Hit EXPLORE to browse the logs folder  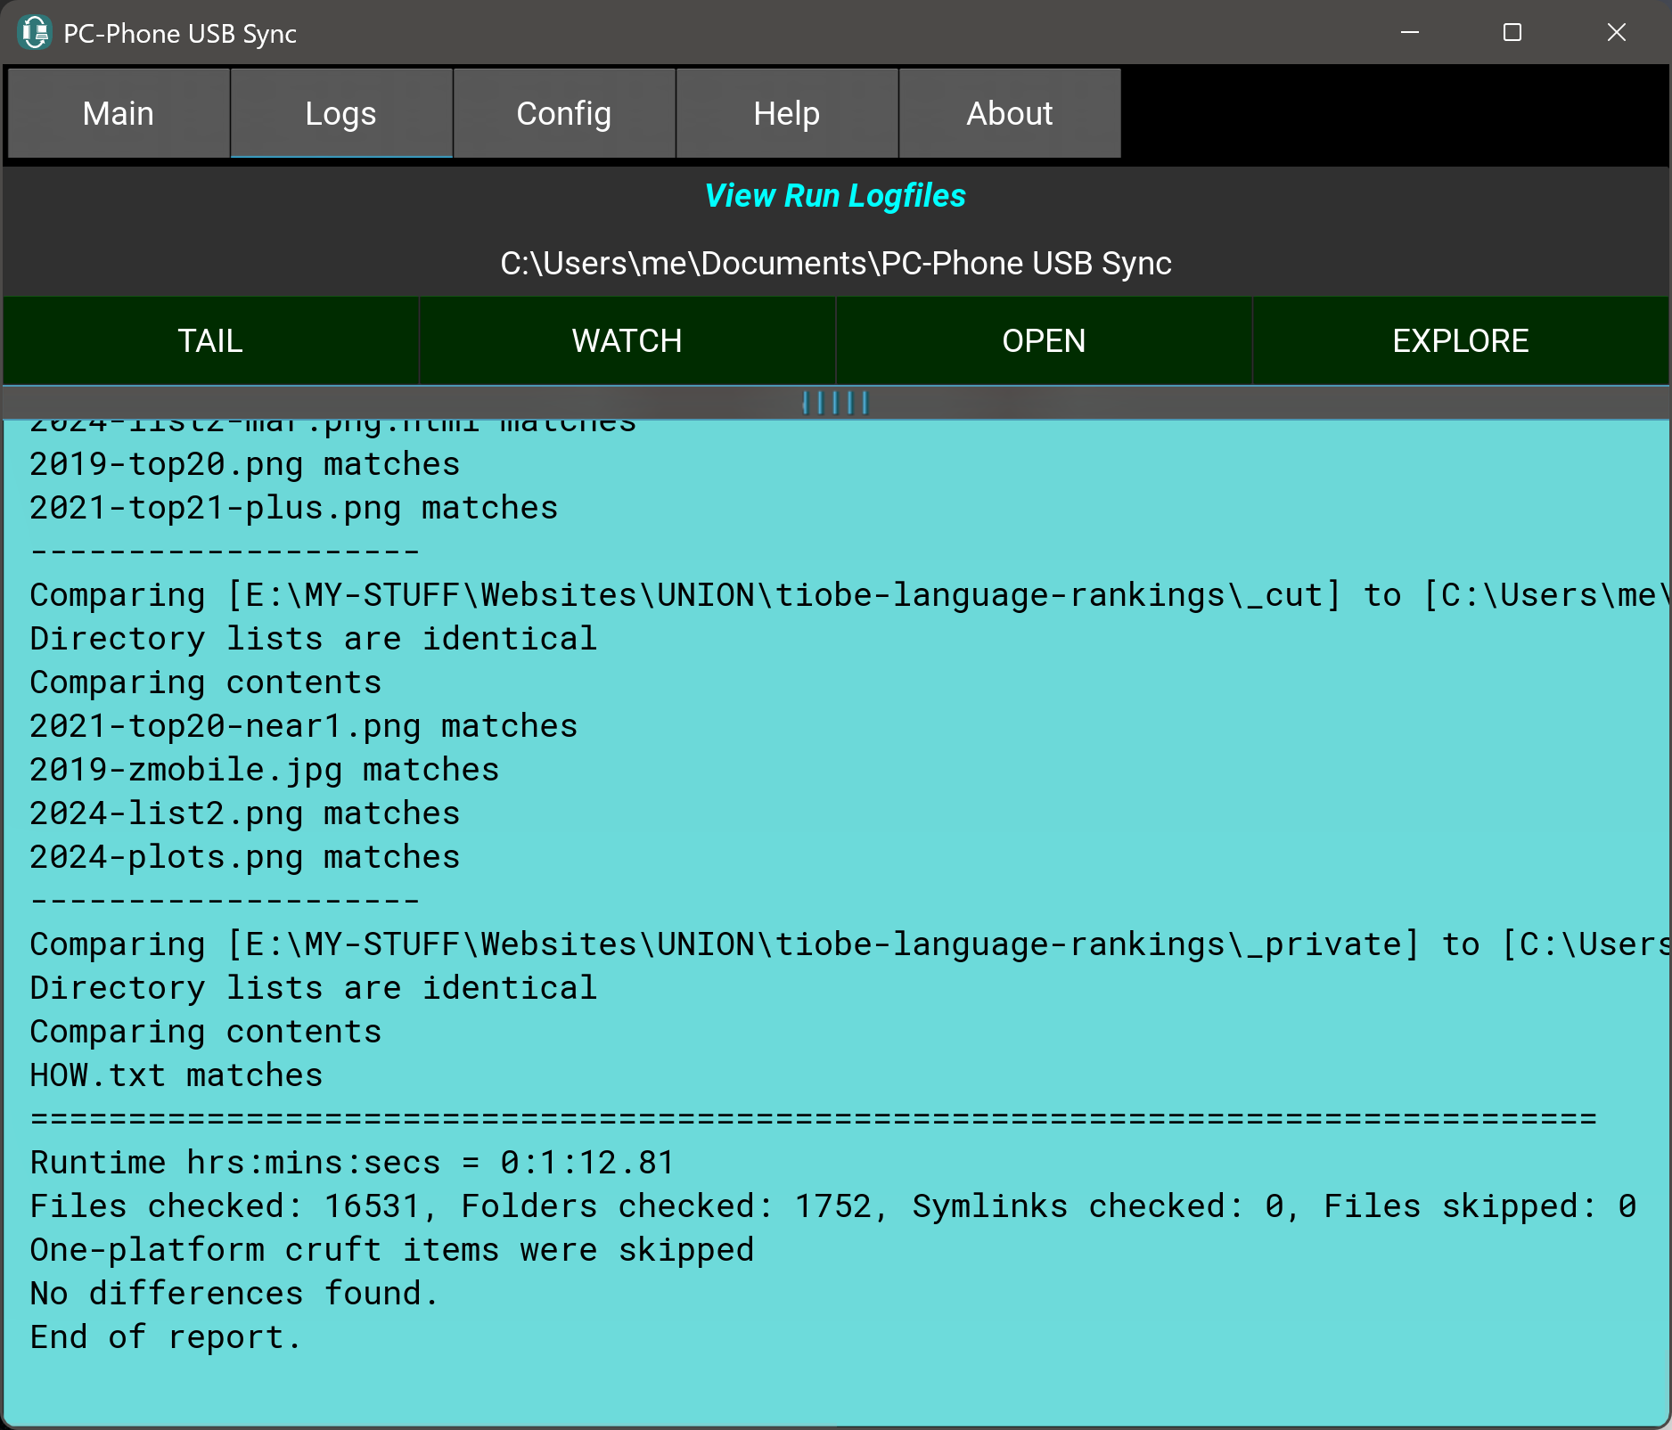tap(1461, 341)
